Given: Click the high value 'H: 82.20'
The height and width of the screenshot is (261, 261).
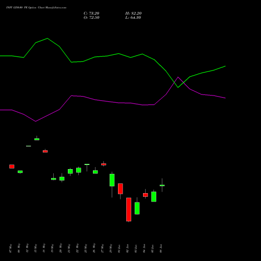Looking at the screenshot, I should pos(133,14).
